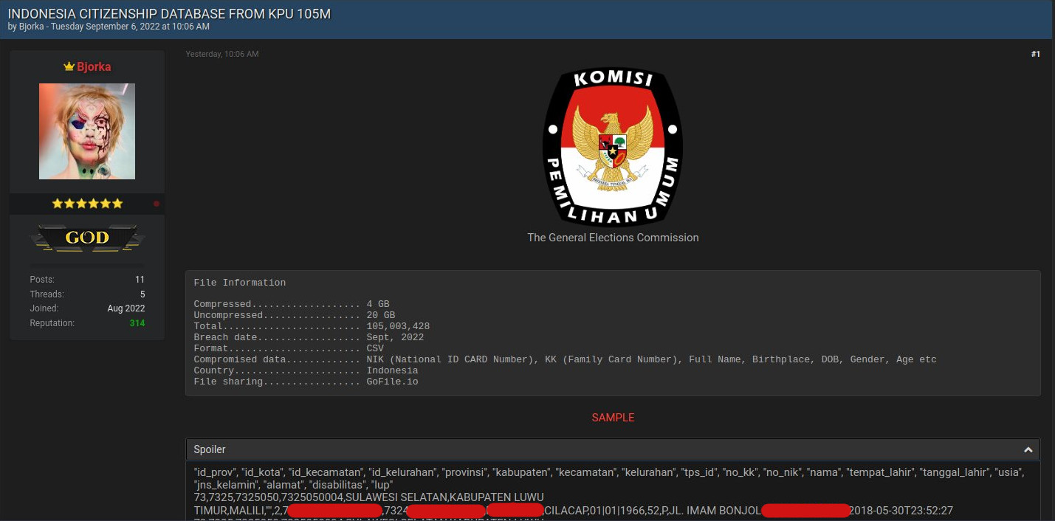This screenshot has height=521, width=1055.
Task: Click the six-star rating row
Action: click(87, 204)
